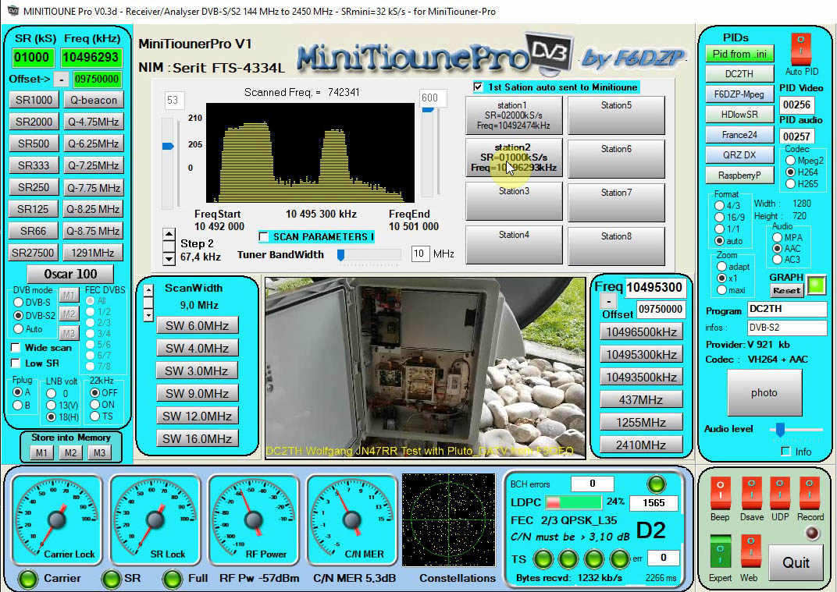Screen dimensions: 837x592
Task: Enable SCAN PARAMETERS checkbox
Action: pos(263,237)
